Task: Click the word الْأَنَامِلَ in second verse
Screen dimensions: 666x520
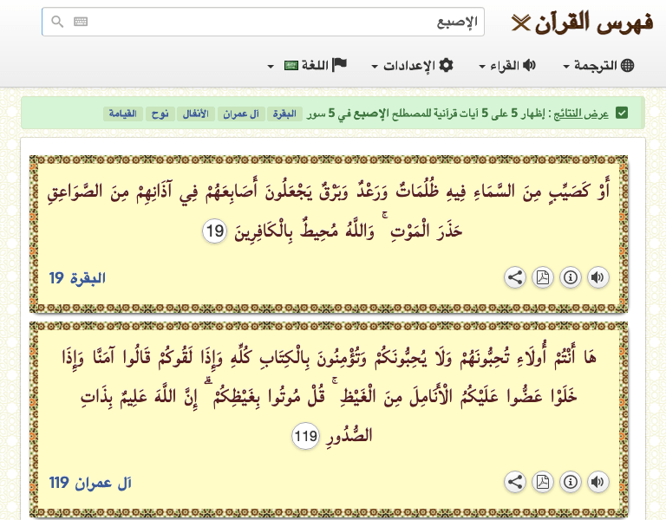Action: (431, 396)
